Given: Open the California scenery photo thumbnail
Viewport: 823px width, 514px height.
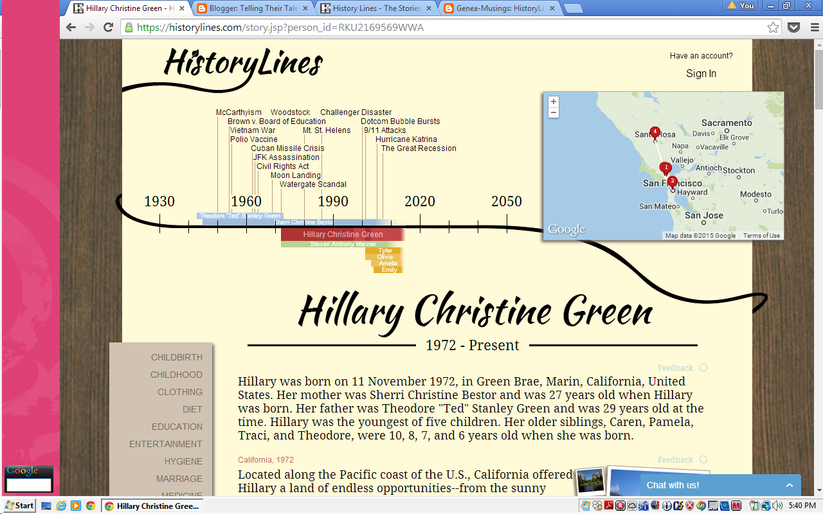Looking at the screenshot, I should tap(590, 481).
